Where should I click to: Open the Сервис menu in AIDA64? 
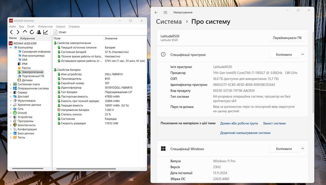pos(61,27)
